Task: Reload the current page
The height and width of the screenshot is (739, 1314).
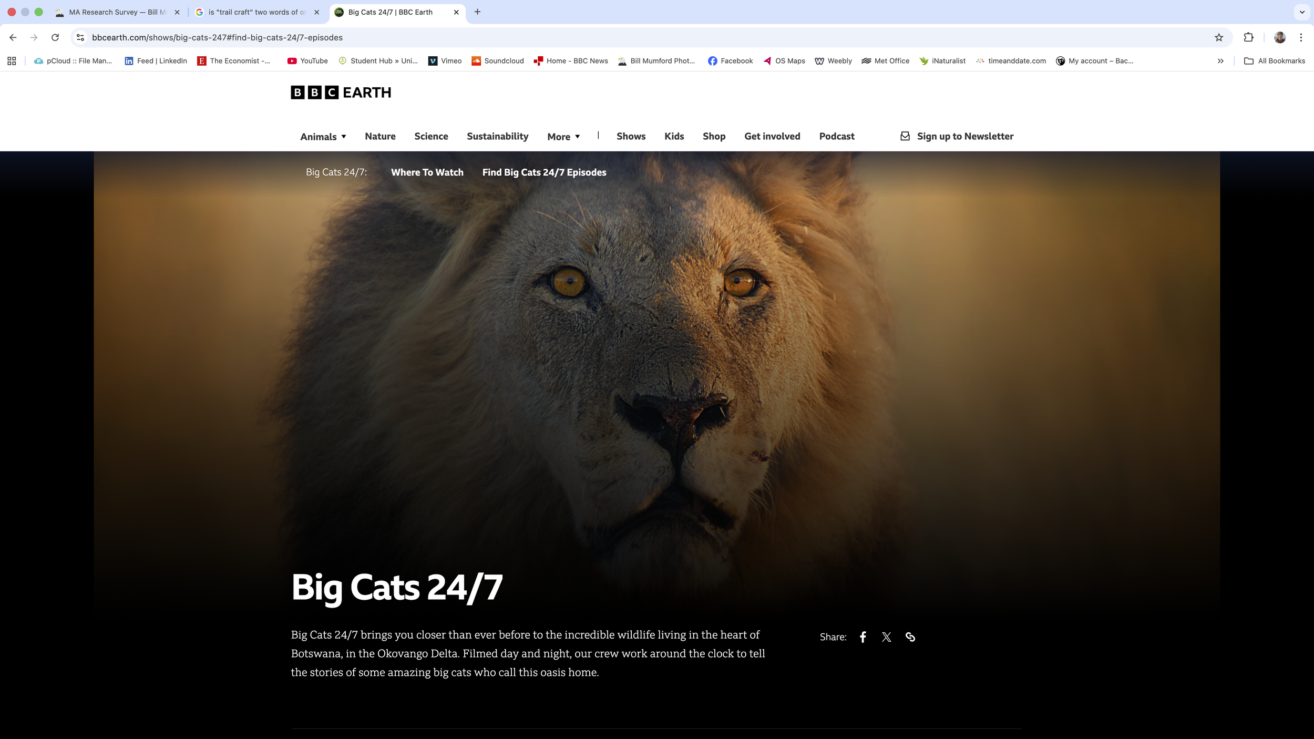Action: [x=55, y=37]
